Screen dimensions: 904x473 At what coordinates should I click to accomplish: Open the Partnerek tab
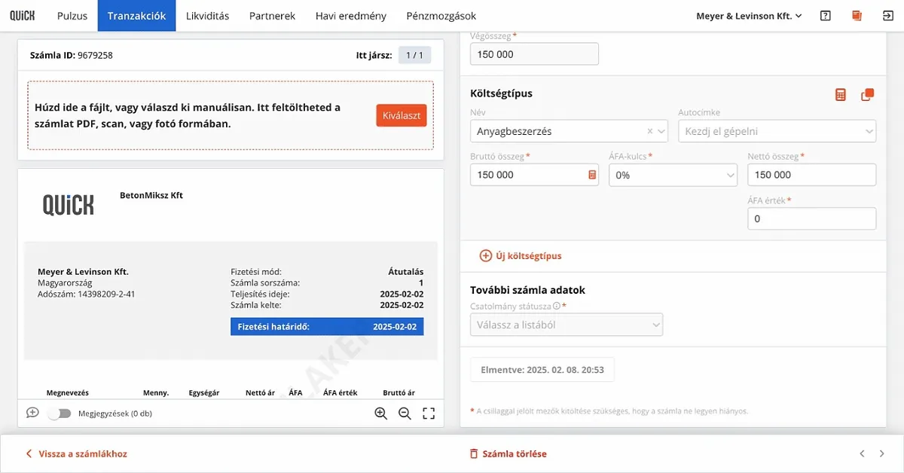(272, 15)
